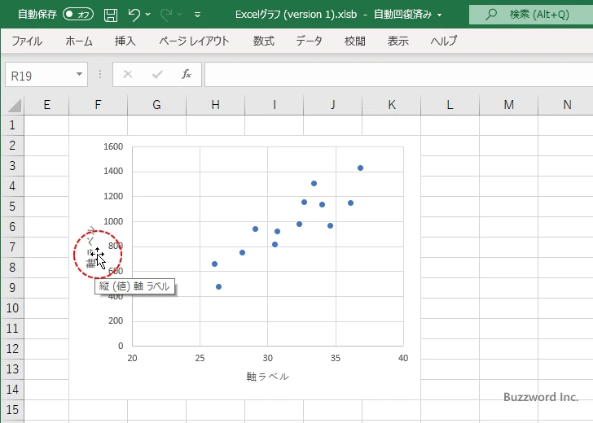Select row 14 header
The image size is (593, 423).
point(12,389)
